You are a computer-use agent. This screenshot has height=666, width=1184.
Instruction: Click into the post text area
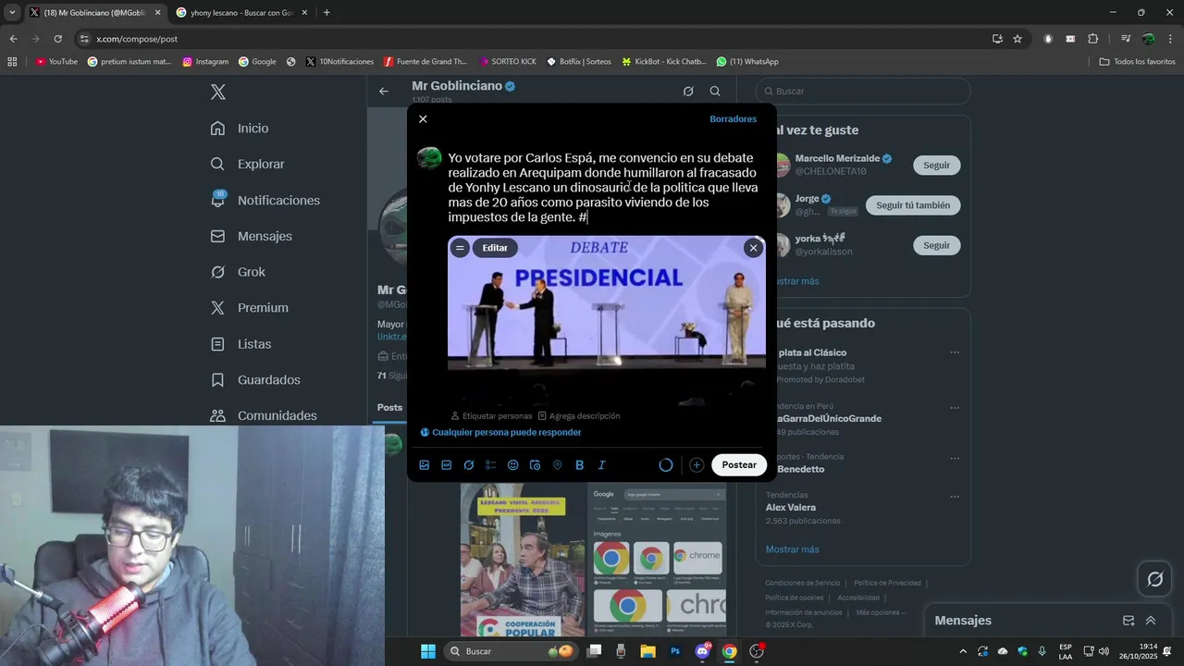603,188
